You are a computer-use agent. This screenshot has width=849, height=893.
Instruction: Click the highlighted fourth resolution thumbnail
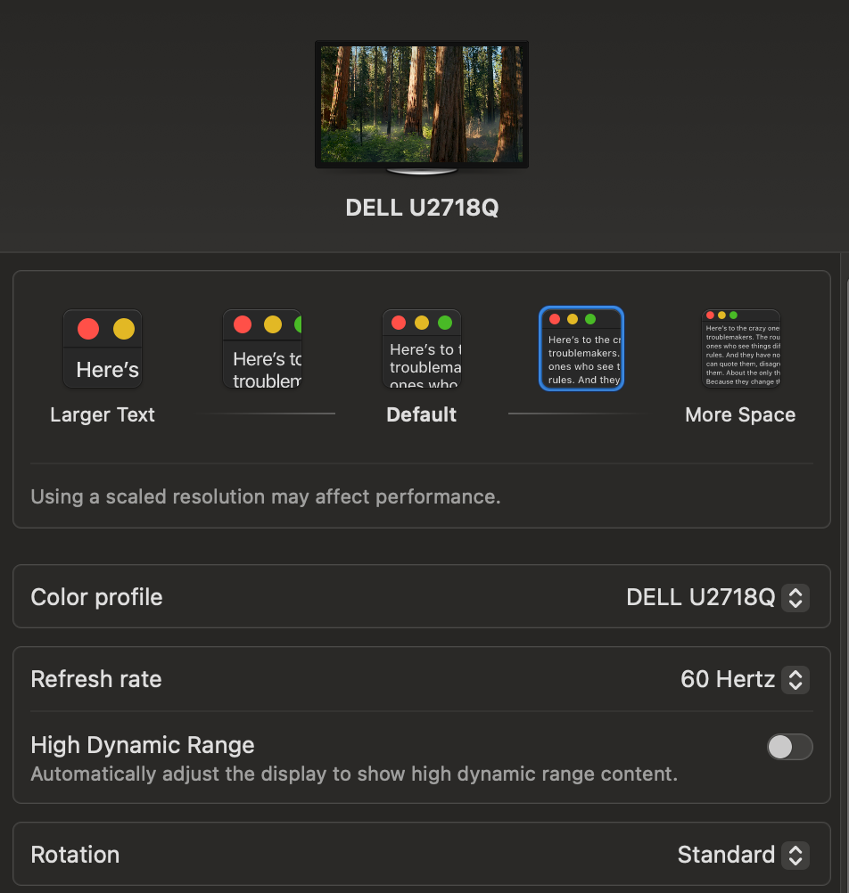pos(581,348)
